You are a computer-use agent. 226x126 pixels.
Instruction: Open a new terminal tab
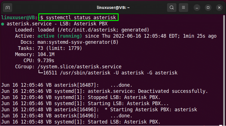click(x=8, y=8)
